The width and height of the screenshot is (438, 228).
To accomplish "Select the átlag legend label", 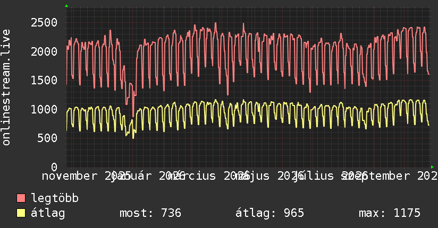I will pos(48,213).
